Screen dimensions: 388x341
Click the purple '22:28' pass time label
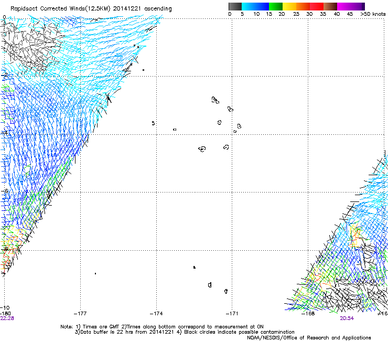[x=7, y=318]
